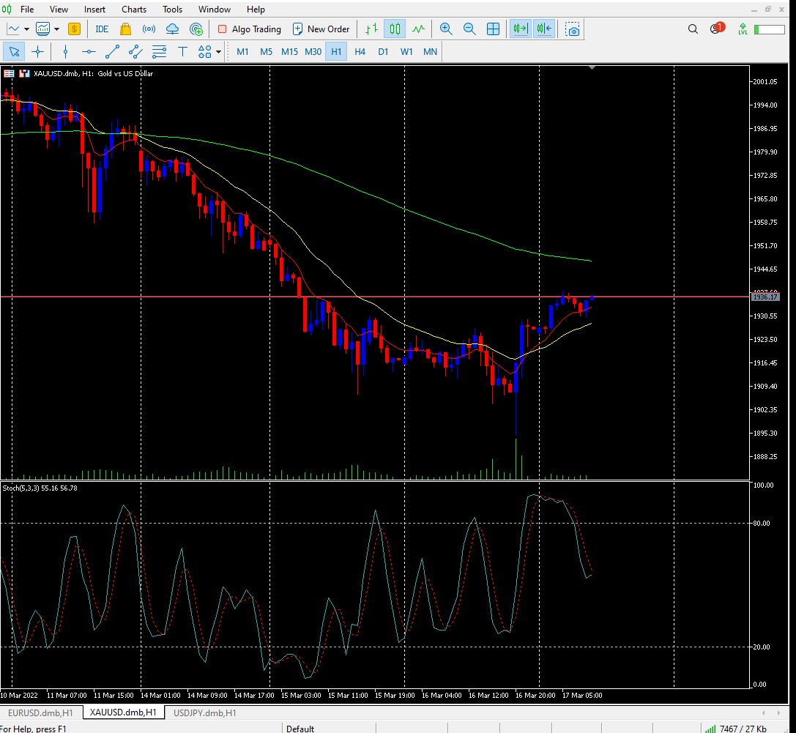Open the Insert menu
The height and width of the screenshot is (733, 796).
coord(95,9)
